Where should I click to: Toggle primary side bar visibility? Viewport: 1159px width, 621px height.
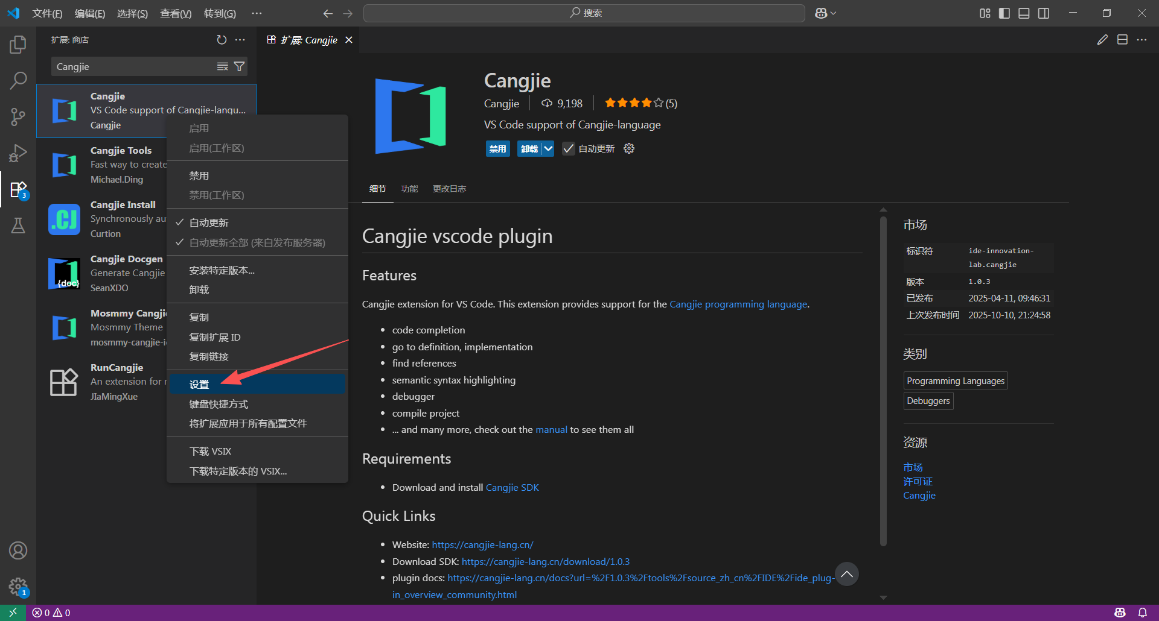tap(1004, 13)
